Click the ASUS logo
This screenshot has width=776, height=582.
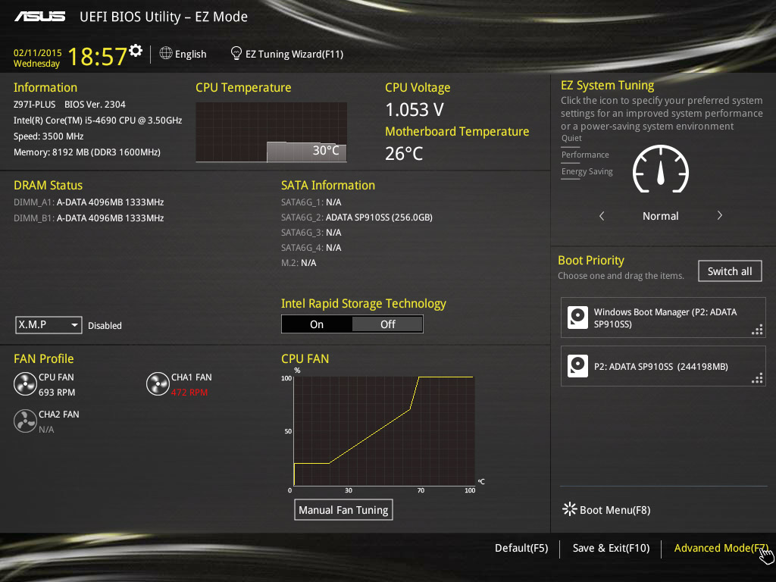pos(39,17)
